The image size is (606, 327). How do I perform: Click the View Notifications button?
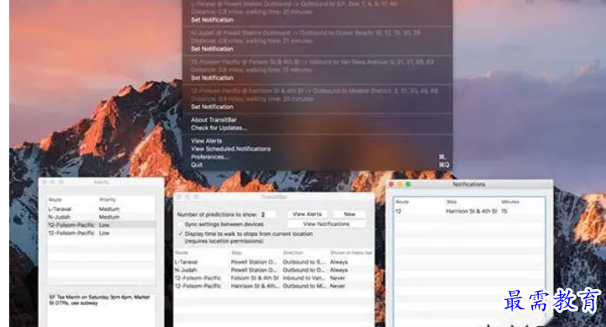pos(326,224)
